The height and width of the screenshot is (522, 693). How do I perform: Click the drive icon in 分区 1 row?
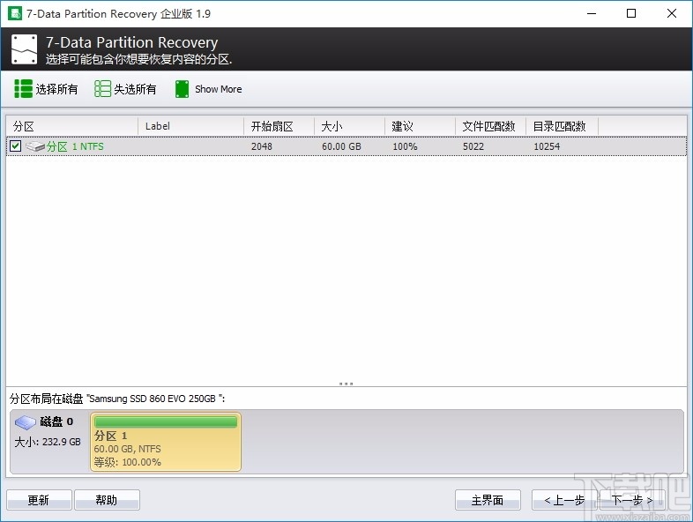click(x=35, y=146)
